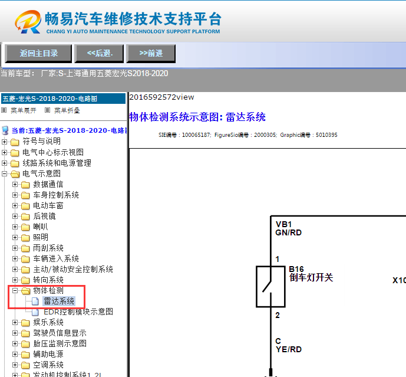Click the 雨刮系统 folder icon

point(25,248)
